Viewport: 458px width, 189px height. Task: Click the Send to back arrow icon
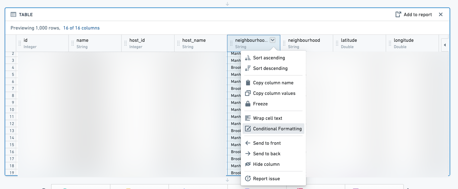248,154
